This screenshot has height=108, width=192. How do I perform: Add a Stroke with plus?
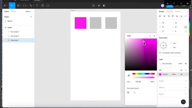pyautogui.click(x=186, y=81)
